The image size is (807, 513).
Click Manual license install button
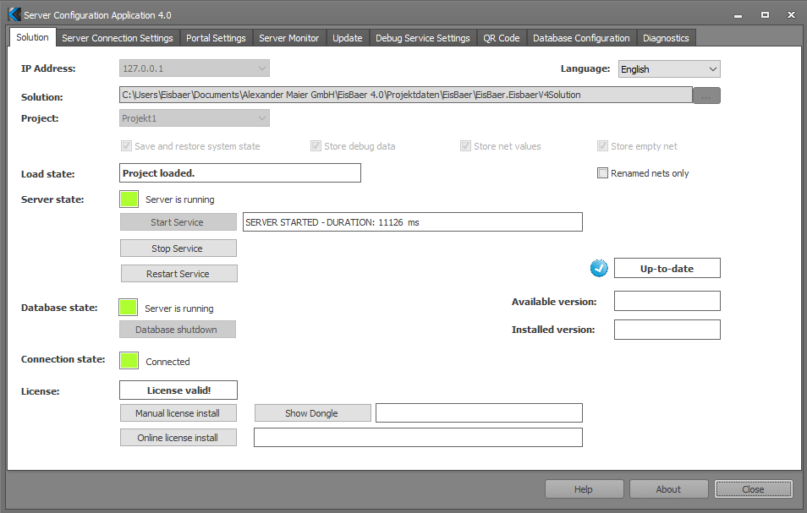(178, 412)
